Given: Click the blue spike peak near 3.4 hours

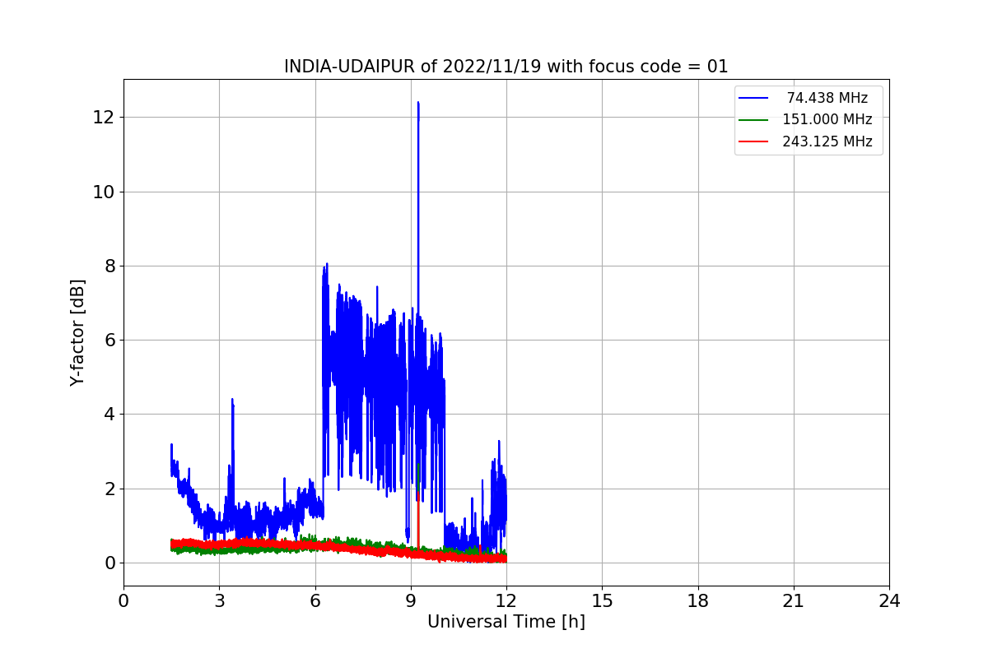Looking at the screenshot, I should [232, 400].
